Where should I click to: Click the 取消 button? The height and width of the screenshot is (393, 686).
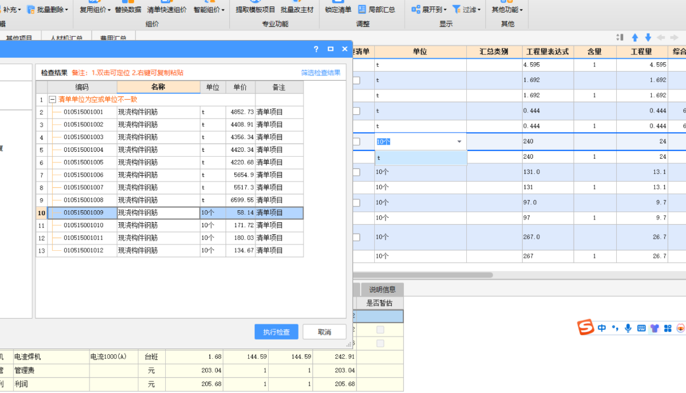click(x=324, y=332)
